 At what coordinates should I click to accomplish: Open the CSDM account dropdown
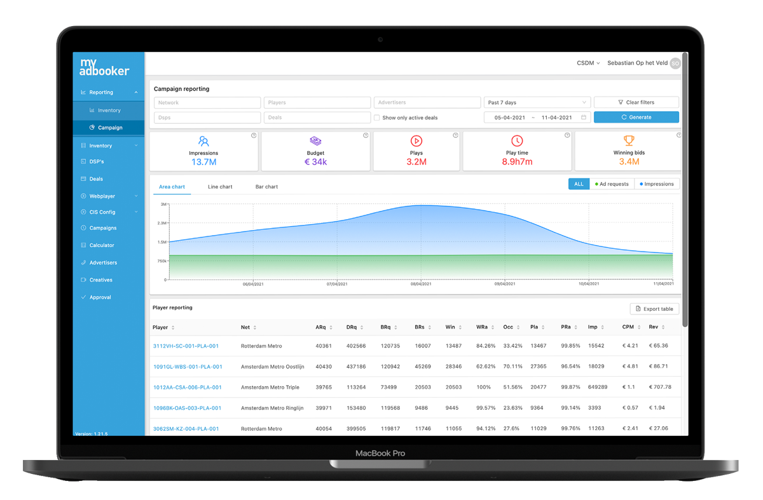tap(588, 64)
